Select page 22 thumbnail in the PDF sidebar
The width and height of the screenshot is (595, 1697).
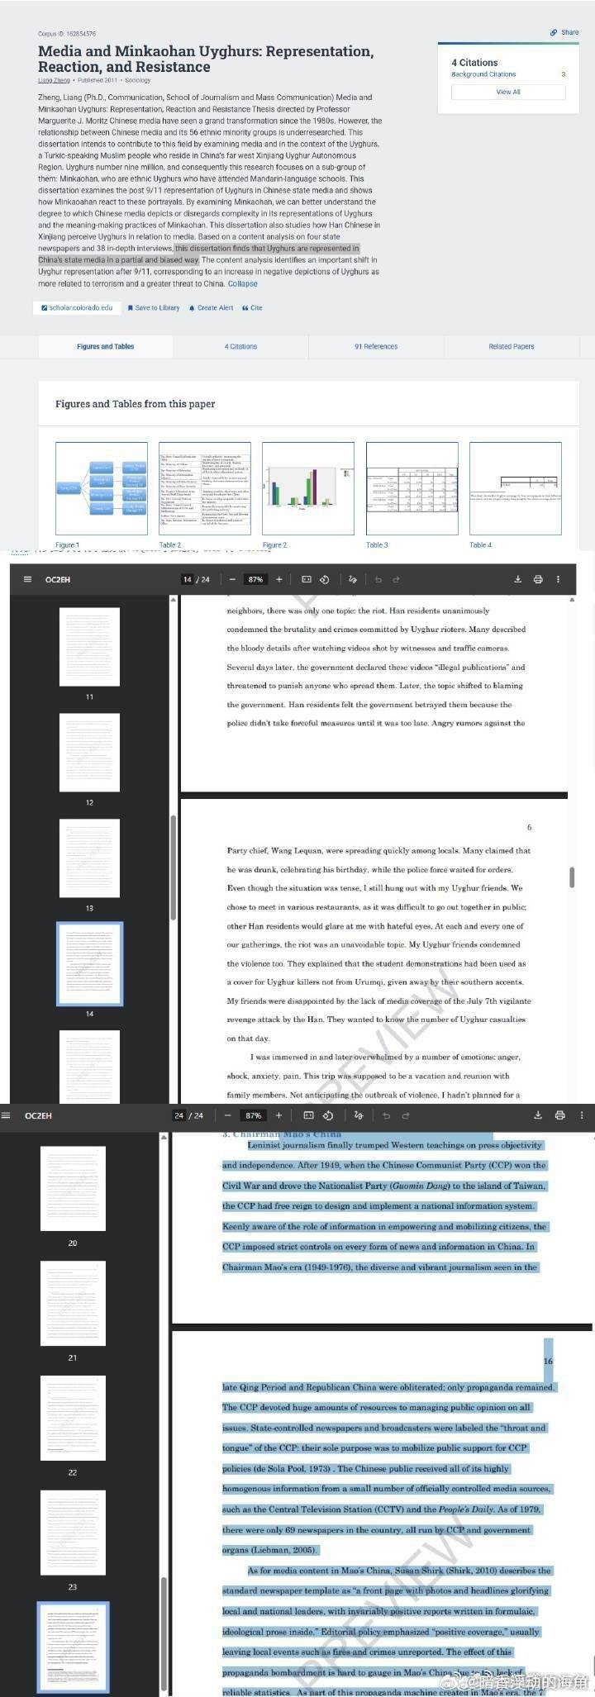point(73,1419)
